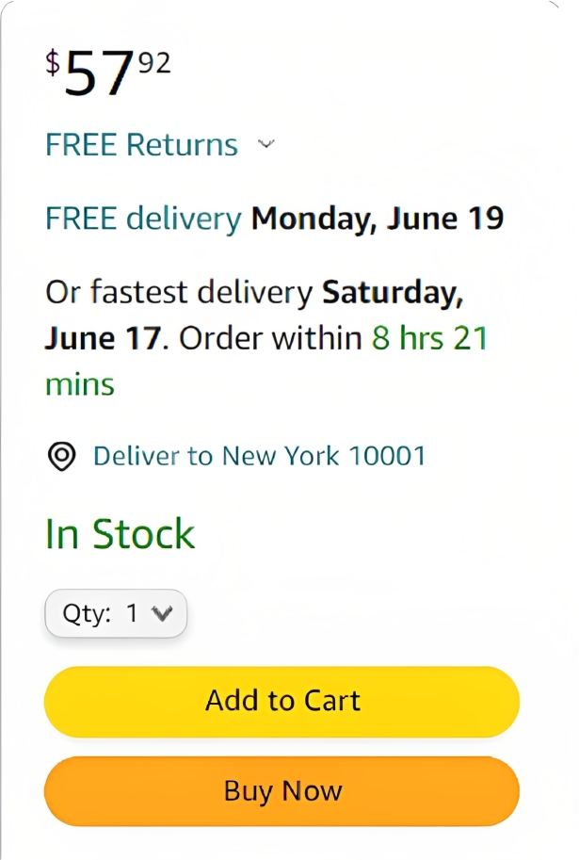Click the bold June 17 date text
579x860 pixels.
[103, 338]
